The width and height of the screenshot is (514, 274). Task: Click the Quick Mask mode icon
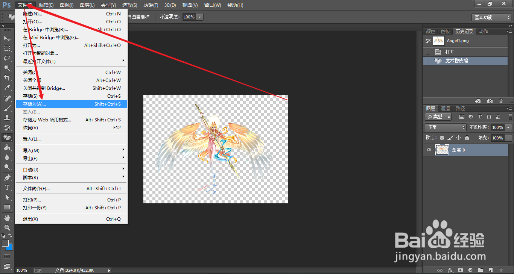[x=7, y=256]
